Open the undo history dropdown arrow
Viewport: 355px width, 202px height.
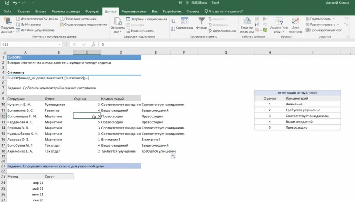coord(19,3)
